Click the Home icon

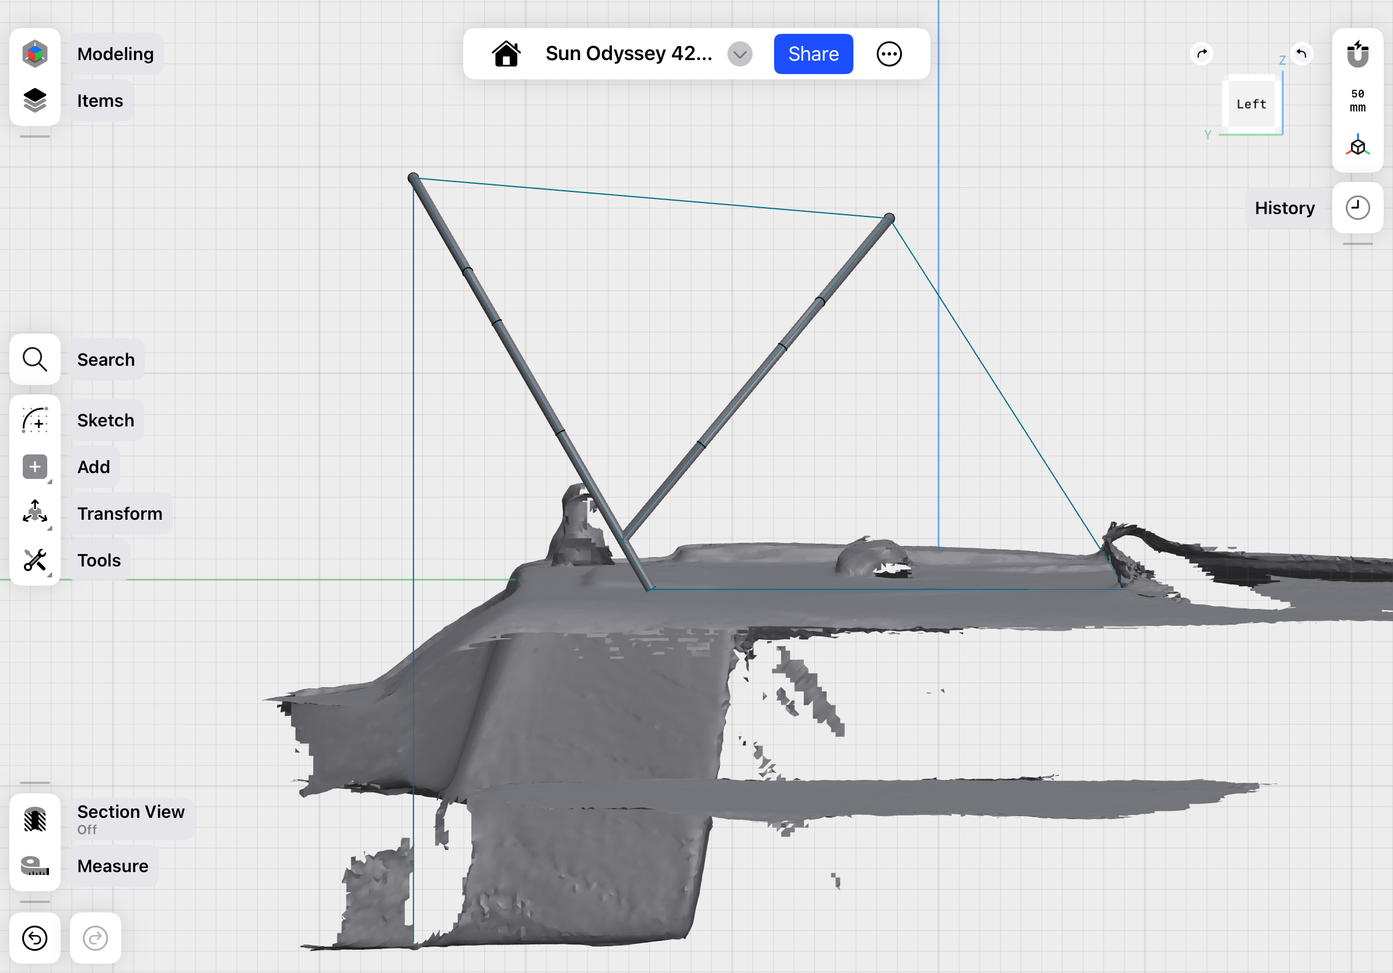tap(506, 54)
